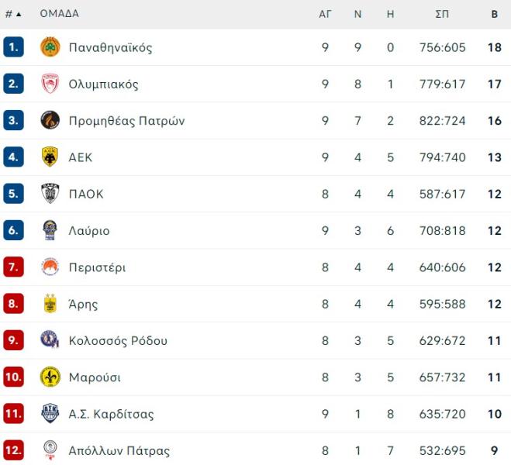The image size is (511, 465).
Task: Open the Προμηθέας Πατρών flame logo
Action: (50, 120)
